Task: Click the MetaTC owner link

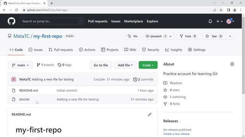Action: pos(21,36)
